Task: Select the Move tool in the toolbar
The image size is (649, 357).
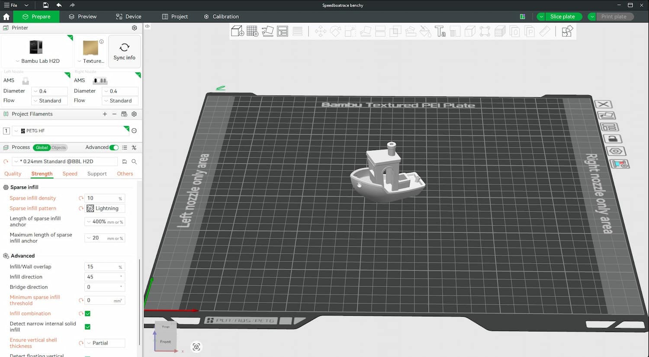Action: pyautogui.click(x=321, y=31)
